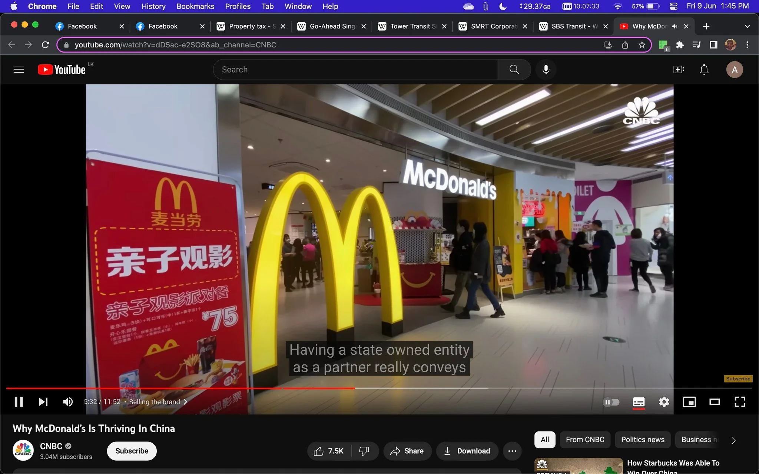Toggle theater mode view
The width and height of the screenshot is (759, 474).
[x=715, y=402]
